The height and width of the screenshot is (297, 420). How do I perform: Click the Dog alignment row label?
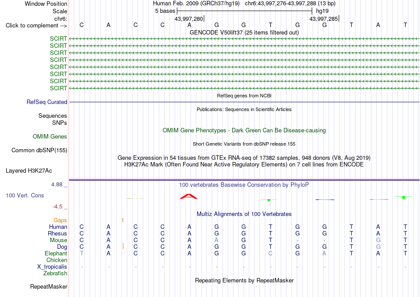[62, 247]
